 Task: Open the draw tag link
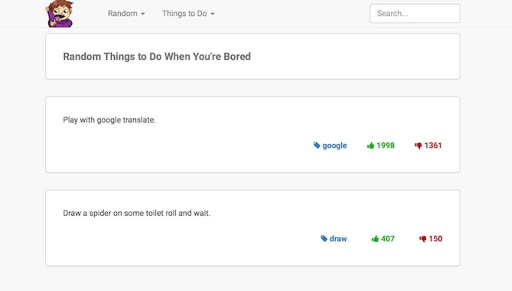click(338, 239)
